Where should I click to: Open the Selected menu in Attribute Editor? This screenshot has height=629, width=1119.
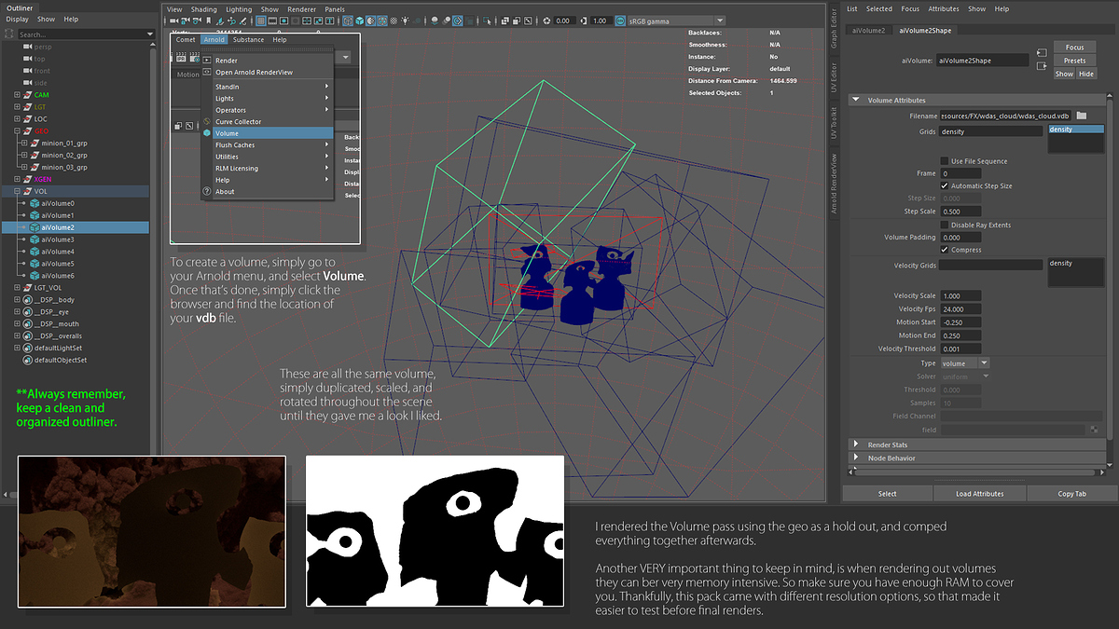pos(878,8)
